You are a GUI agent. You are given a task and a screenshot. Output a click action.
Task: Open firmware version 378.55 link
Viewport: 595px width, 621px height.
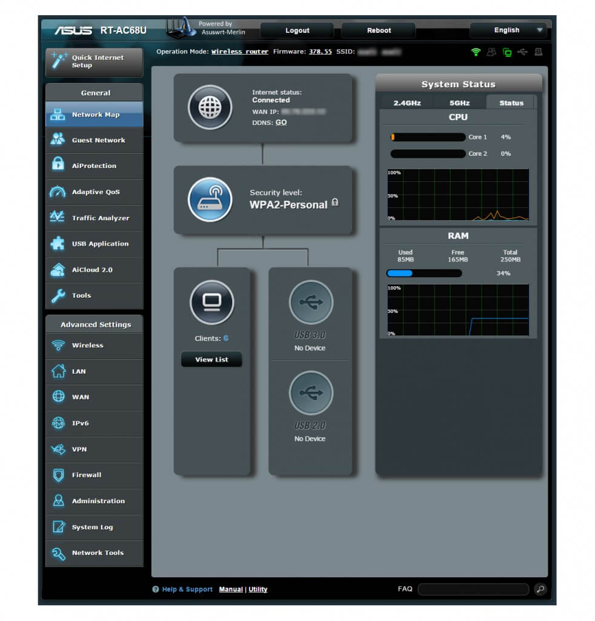(321, 52)
